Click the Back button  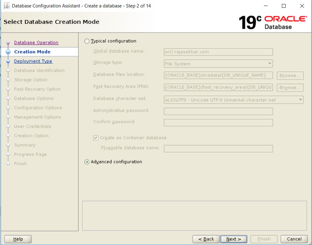[x=206, y=239]
